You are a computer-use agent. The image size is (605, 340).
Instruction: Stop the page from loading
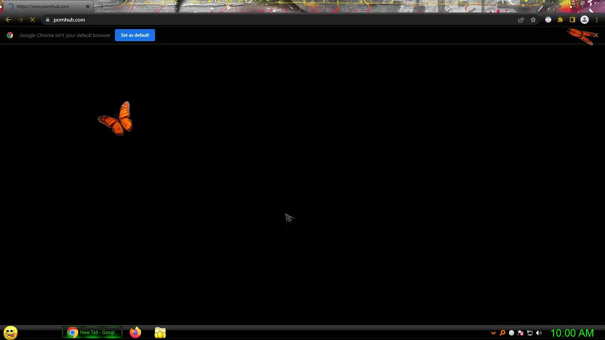tap(33, 20)
